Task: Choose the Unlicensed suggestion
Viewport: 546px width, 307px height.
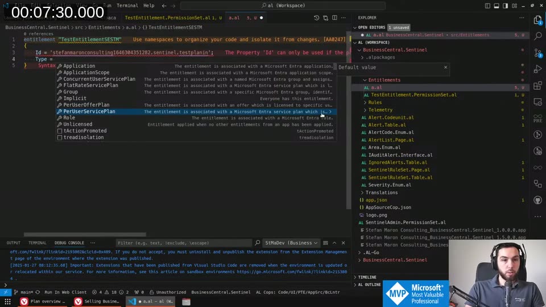Action: (x=196, y=125)
